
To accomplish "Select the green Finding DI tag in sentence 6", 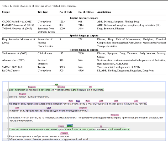I will tap(70, 126).
